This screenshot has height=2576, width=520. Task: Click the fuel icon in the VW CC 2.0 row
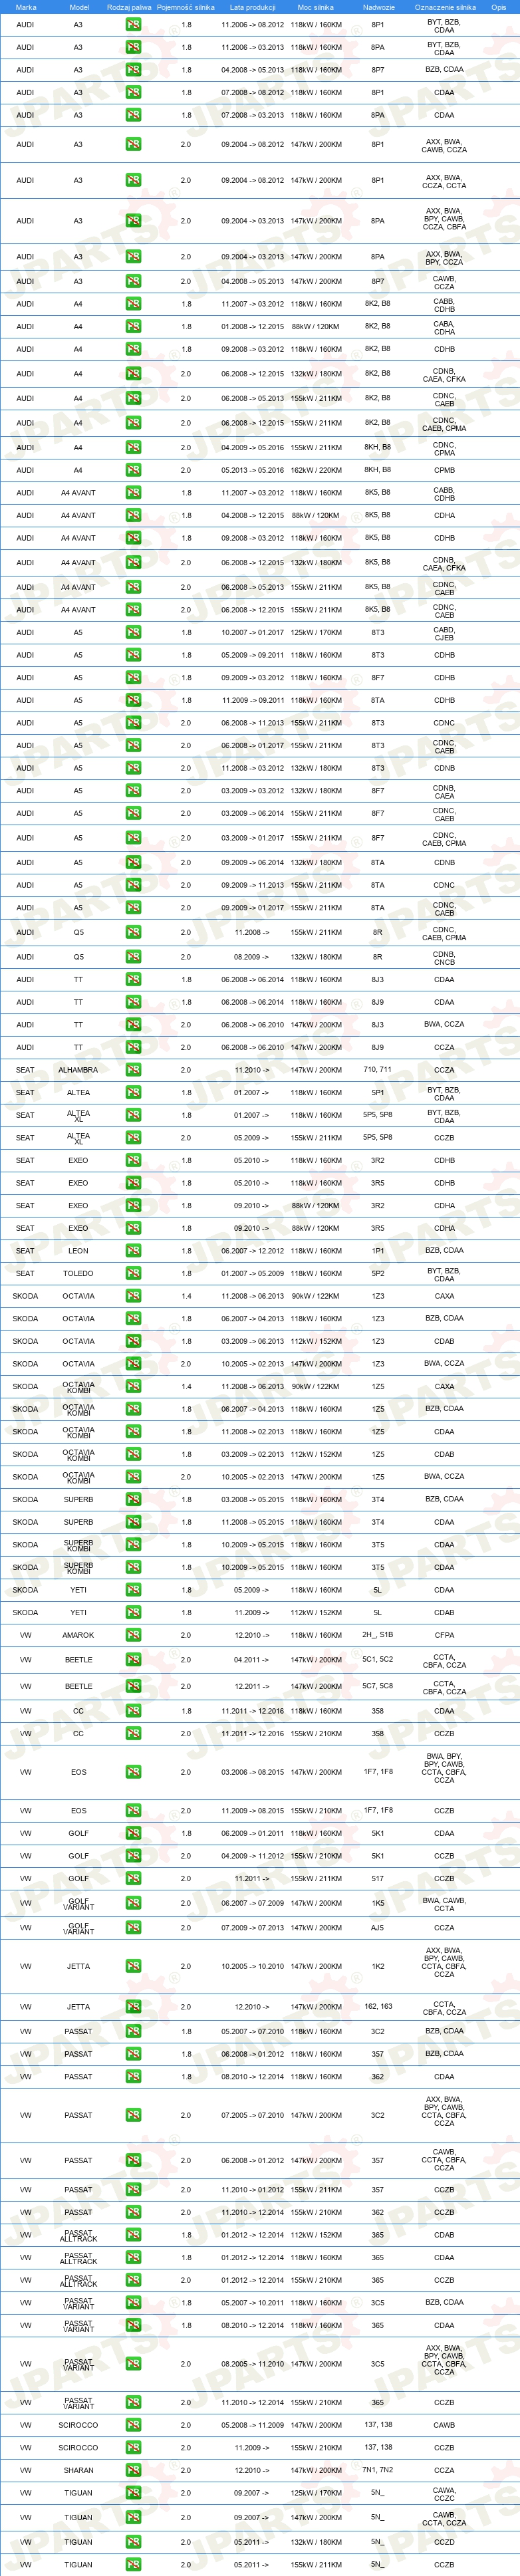133,1734
